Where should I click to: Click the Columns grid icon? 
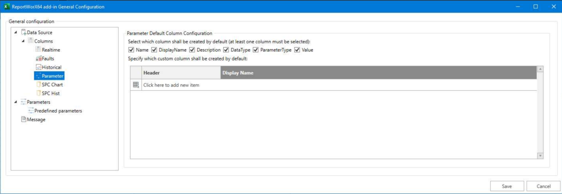tap(31, 41)
